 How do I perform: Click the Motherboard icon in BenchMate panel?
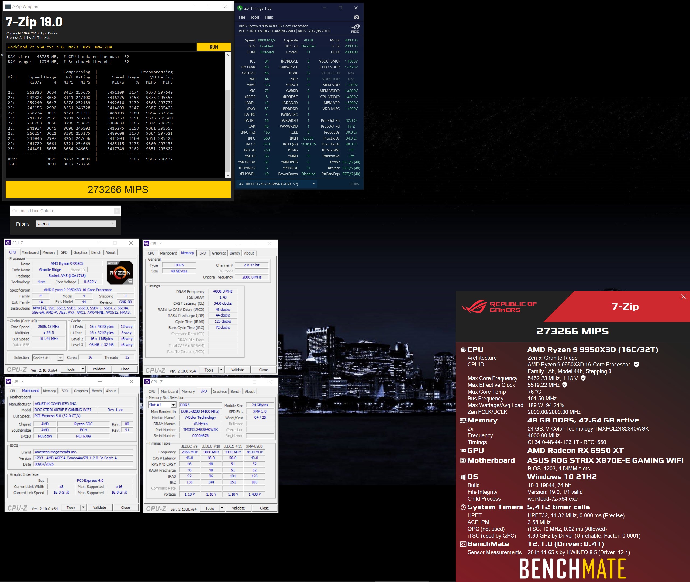point(463,460)
